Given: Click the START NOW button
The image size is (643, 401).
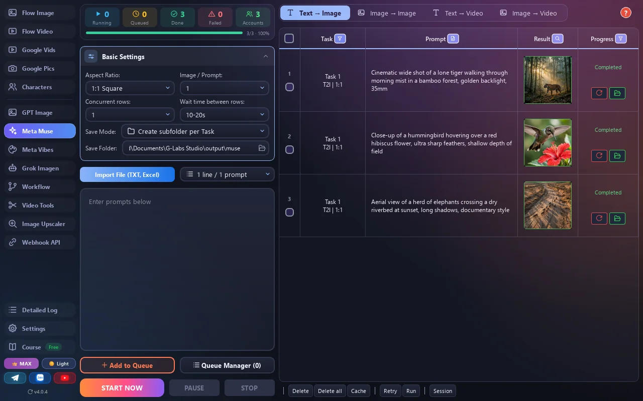Looking at the screenshot, I should coord(122,388).
